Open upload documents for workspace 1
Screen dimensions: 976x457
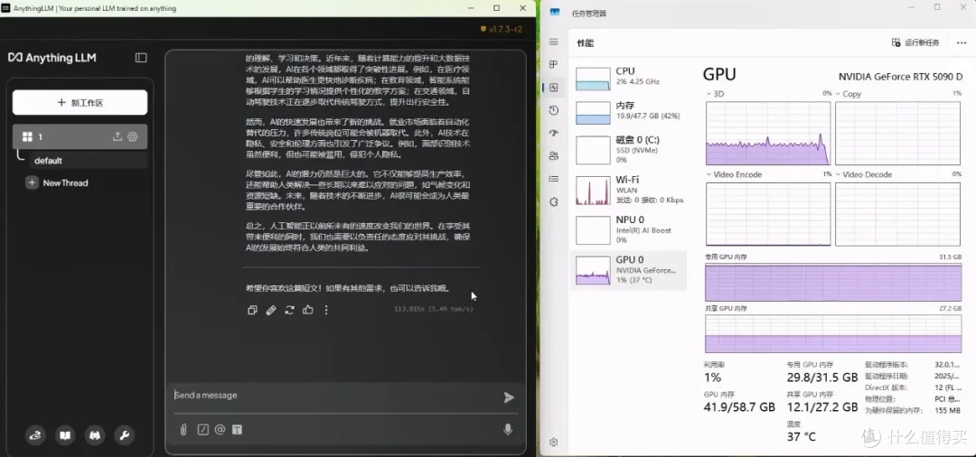117,136
